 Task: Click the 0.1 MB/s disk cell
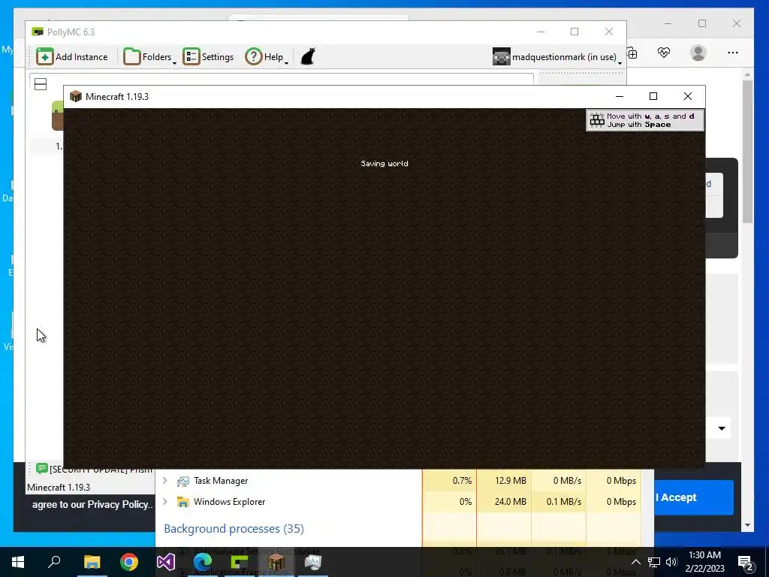coord(559,501)
